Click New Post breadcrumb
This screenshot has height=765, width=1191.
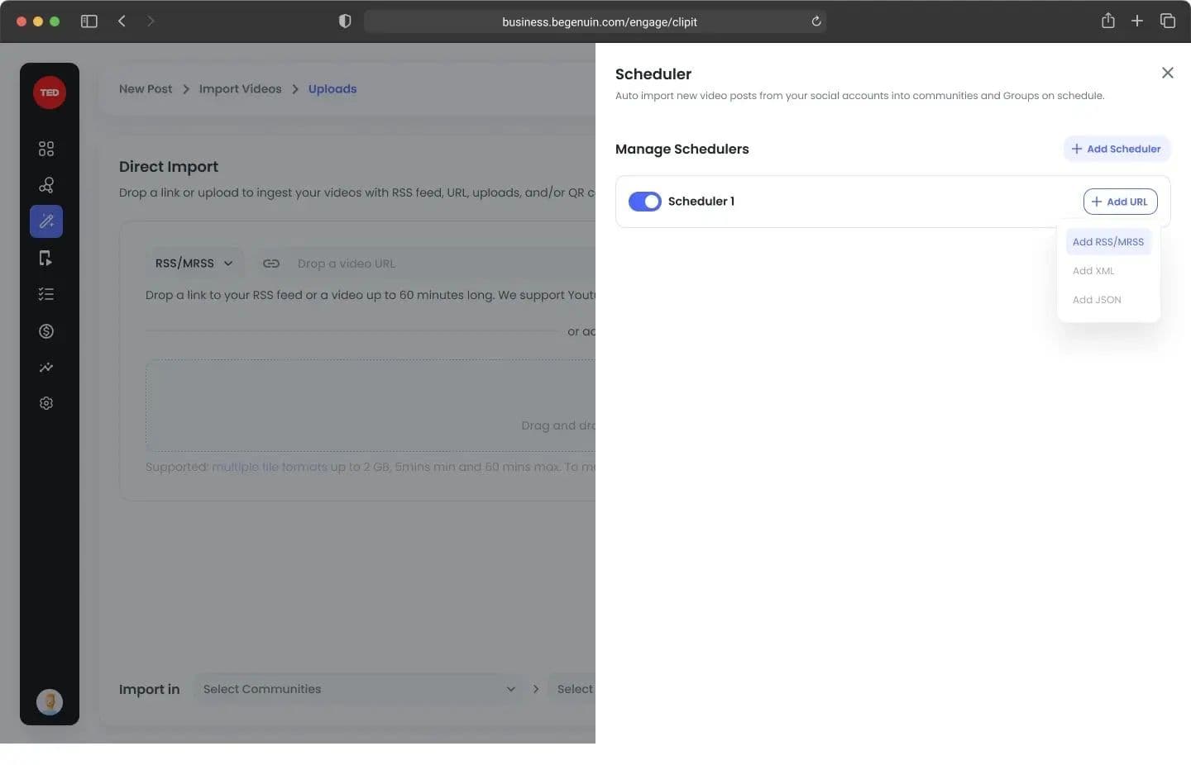[x=146, y=89]
